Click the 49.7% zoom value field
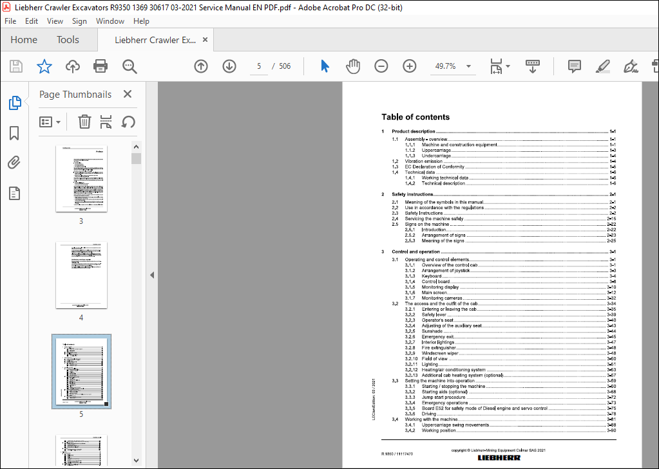 (x=446, y=66)
